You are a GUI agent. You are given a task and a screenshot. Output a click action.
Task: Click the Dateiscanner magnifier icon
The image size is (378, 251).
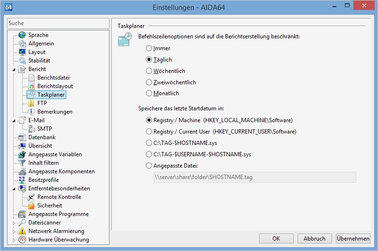(x=22, y=223)
